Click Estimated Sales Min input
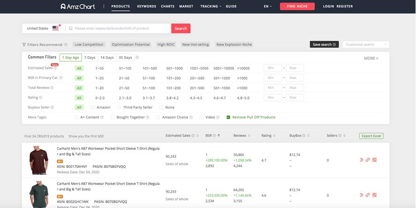This screenshot has height=208, width=416. [273, 68]
